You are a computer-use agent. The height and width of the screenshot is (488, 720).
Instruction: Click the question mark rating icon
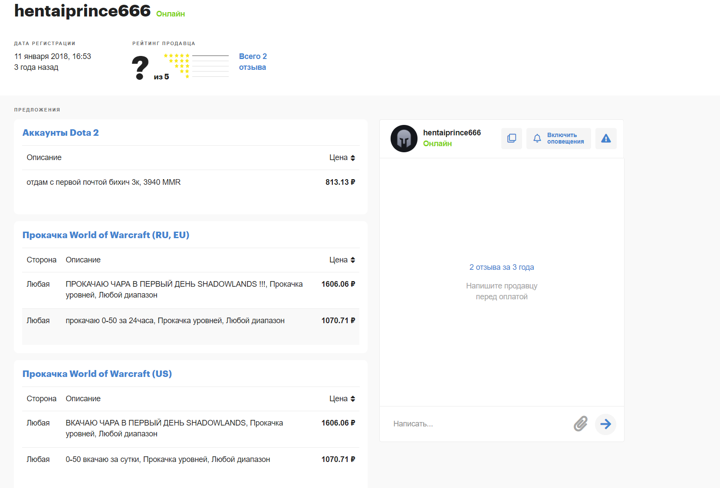(140, 68)
